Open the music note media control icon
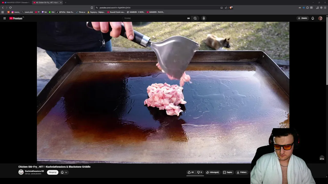Screen dimensions: 328x184 317,8
